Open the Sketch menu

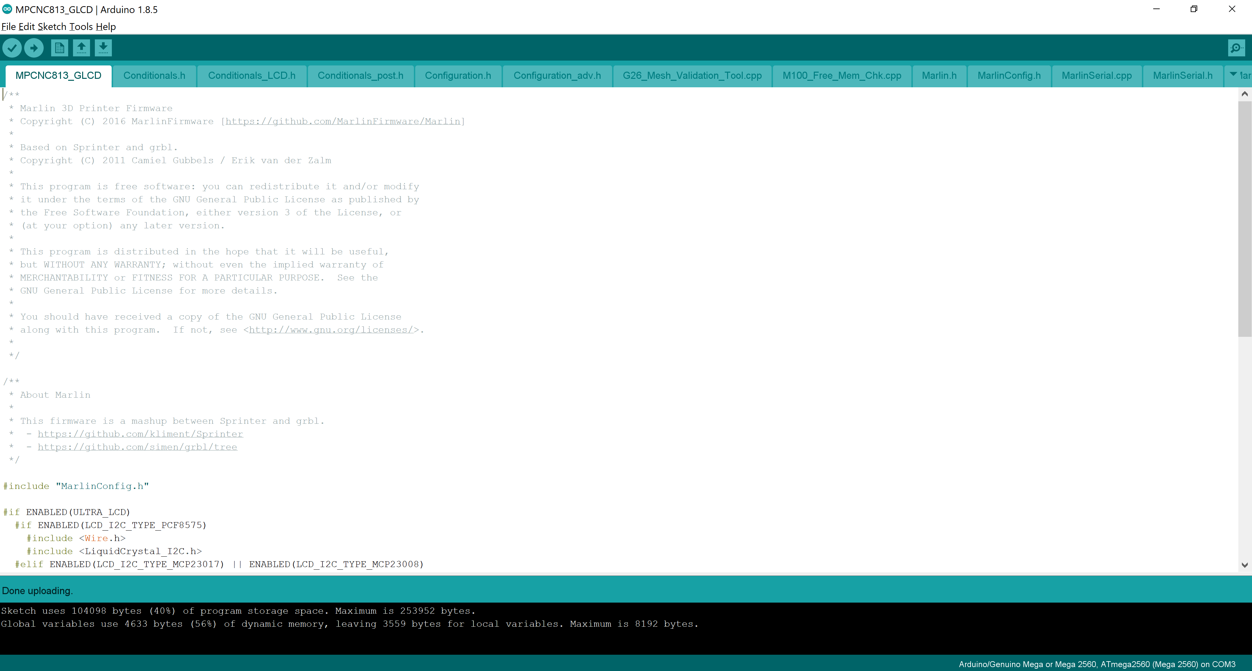(52, 27)
